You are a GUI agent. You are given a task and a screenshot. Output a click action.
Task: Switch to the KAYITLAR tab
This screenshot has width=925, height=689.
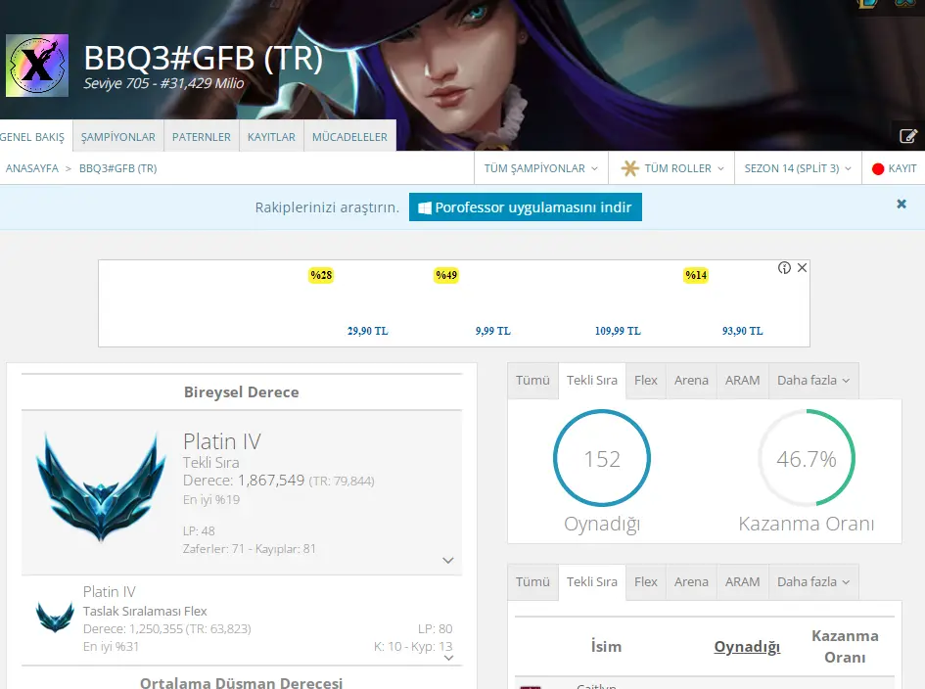click(x=271, y=136)
